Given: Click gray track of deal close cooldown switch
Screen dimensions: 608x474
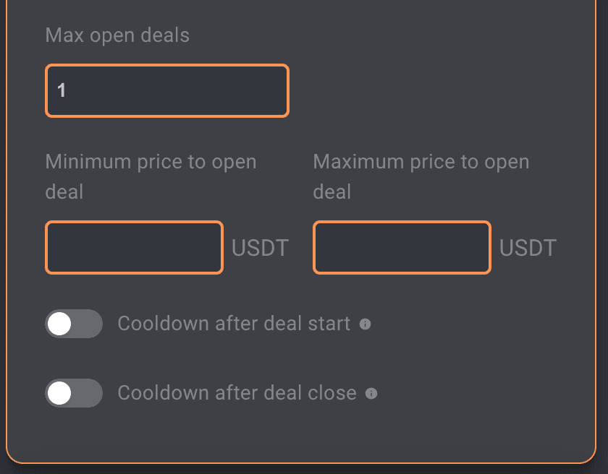Looking at the screenshot, I should tap(88, 393).
